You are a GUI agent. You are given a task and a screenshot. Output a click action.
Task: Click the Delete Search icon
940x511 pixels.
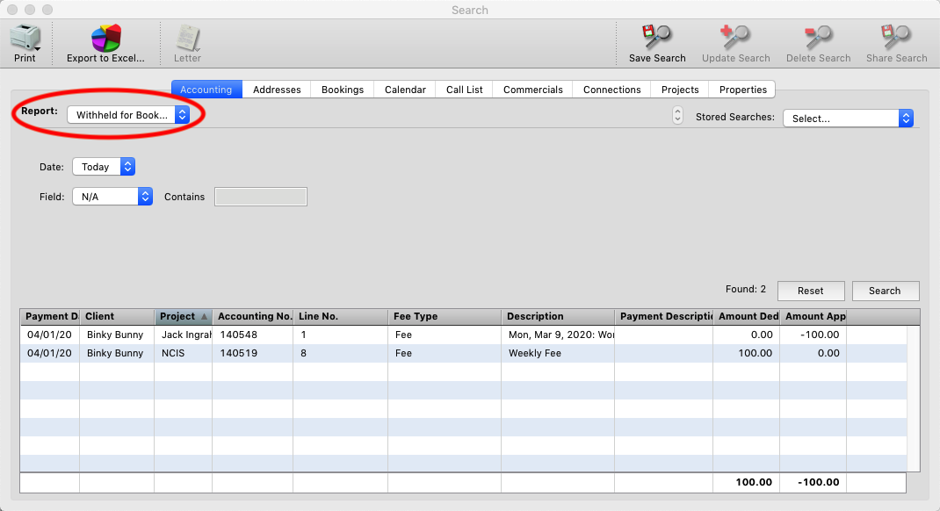click(818, 37)
